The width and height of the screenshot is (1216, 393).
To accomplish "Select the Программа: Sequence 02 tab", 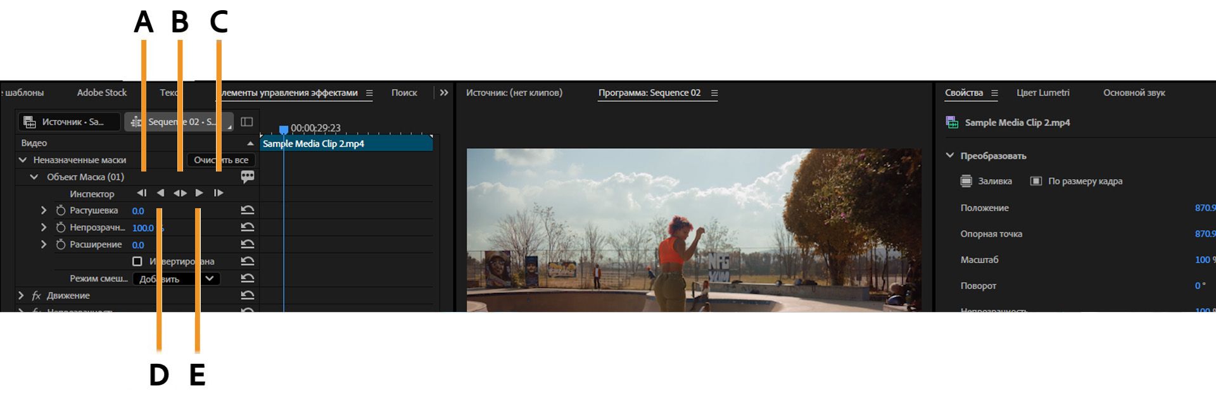I will (x=649, y=92).
